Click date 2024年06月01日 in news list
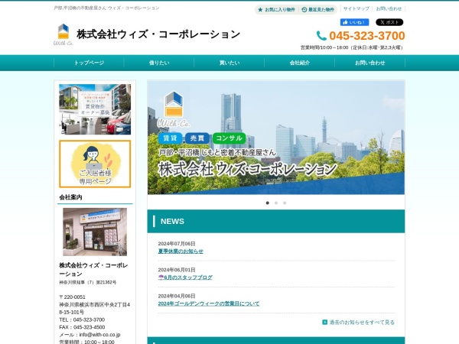The width and height of the screenshot is (459, 344). [177, 270]
